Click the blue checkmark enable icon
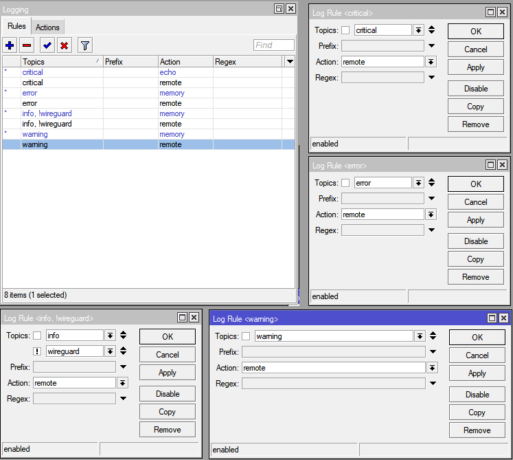513x460 pixels. coord(47,45)
